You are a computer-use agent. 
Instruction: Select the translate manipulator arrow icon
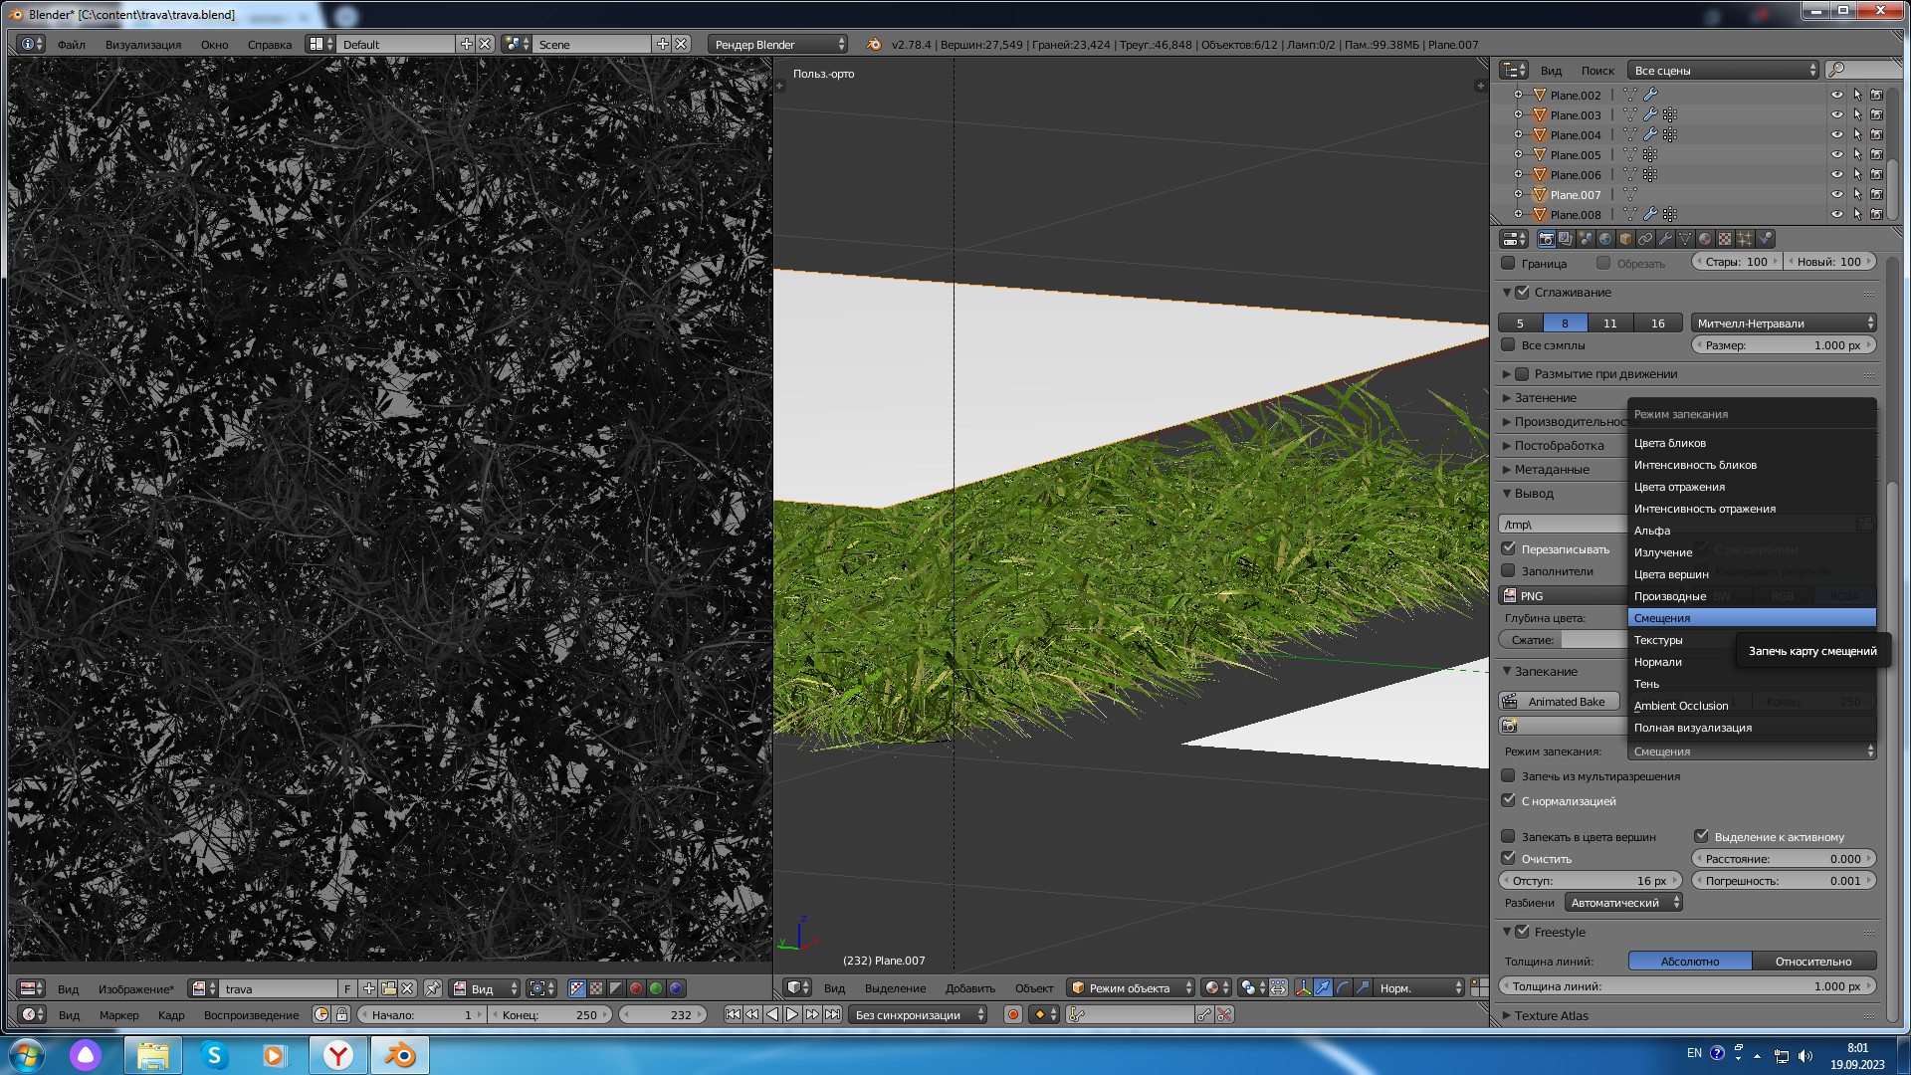[x=1323, y=987]
